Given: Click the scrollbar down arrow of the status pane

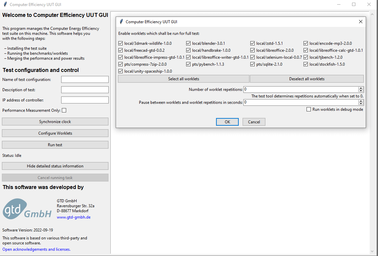Looking at the screenshot, I should [372, 251].
